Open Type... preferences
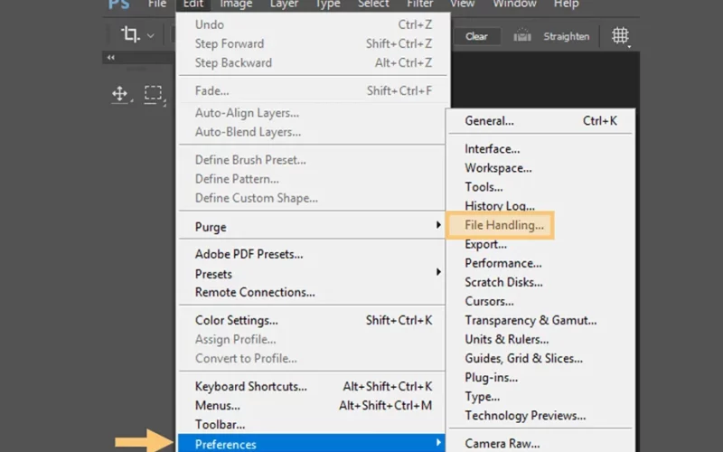This screenshot has height=452, width=723. coord(540,397)
